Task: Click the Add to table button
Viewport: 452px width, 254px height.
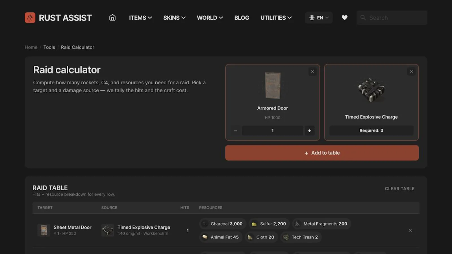Action: coord(322,153)
